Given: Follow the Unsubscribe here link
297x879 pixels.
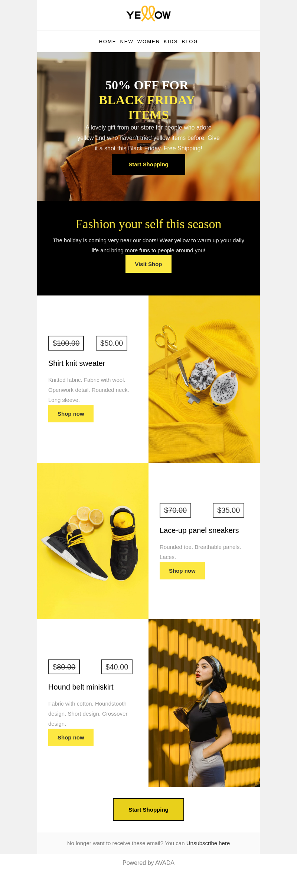Looking at the screenshot, I should [x=208, y=843].
